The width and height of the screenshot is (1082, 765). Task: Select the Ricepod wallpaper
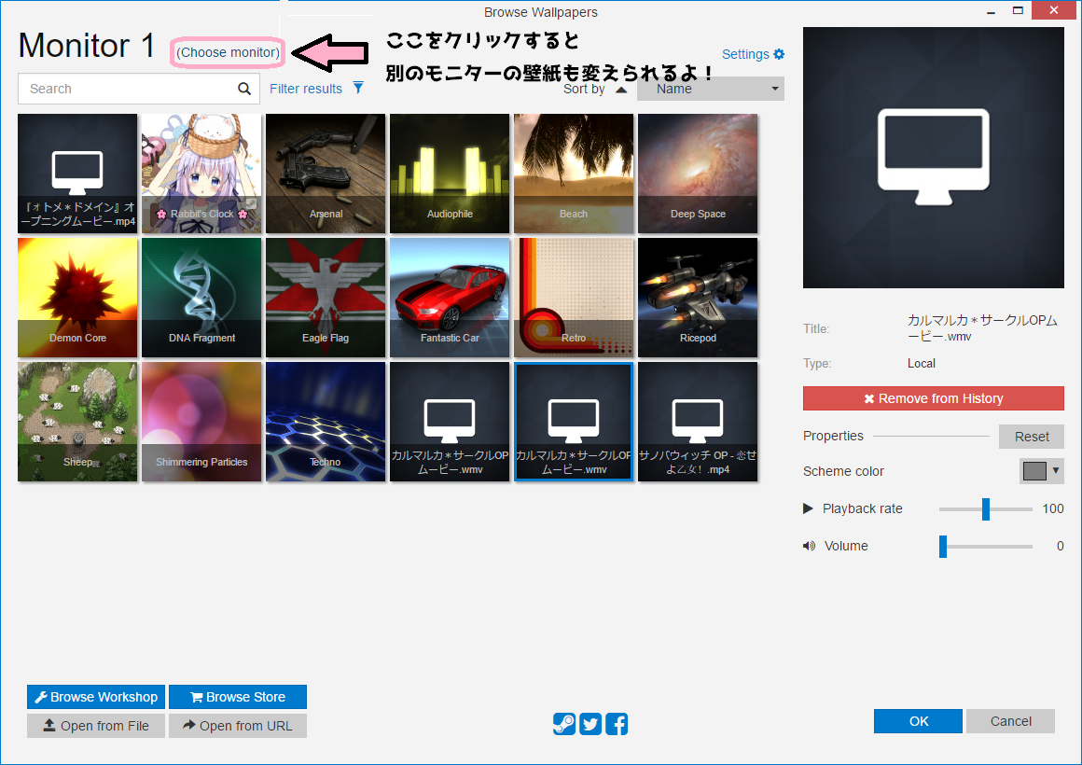[x=698, y=298]
